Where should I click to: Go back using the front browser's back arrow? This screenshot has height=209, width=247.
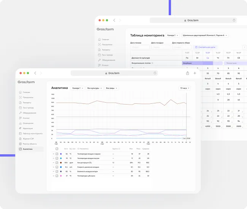[35, 73]
